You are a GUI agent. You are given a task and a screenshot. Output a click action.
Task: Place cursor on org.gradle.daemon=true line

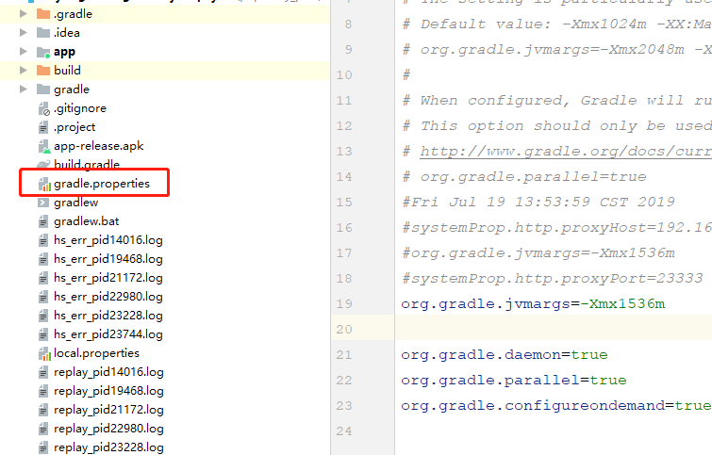click(504, 355)
